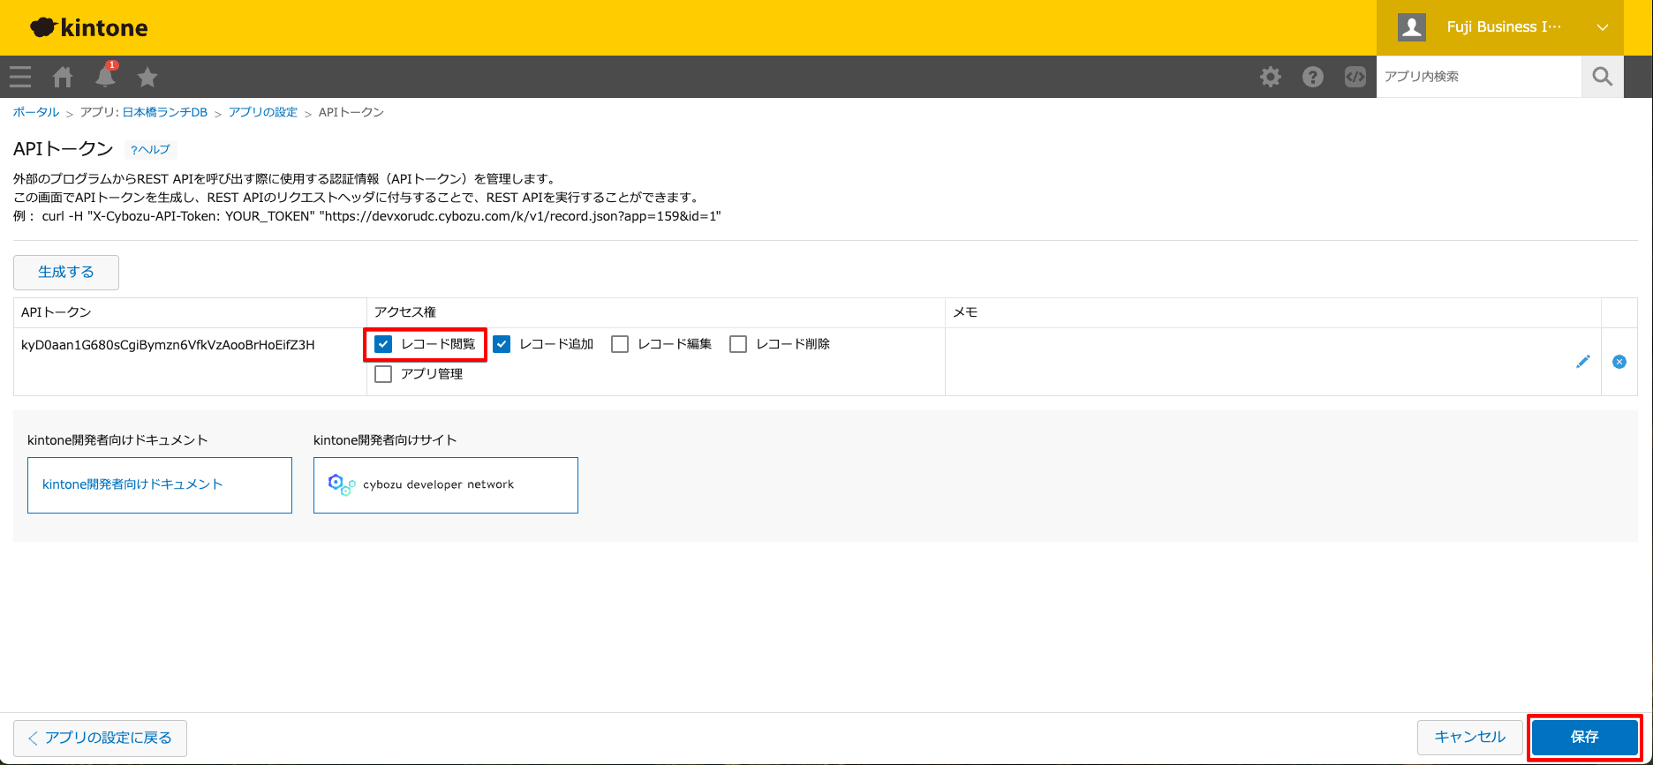This screenshot has height=765, width=1653.
Task: Click the user avatar icon
Action: (1412, 27)
